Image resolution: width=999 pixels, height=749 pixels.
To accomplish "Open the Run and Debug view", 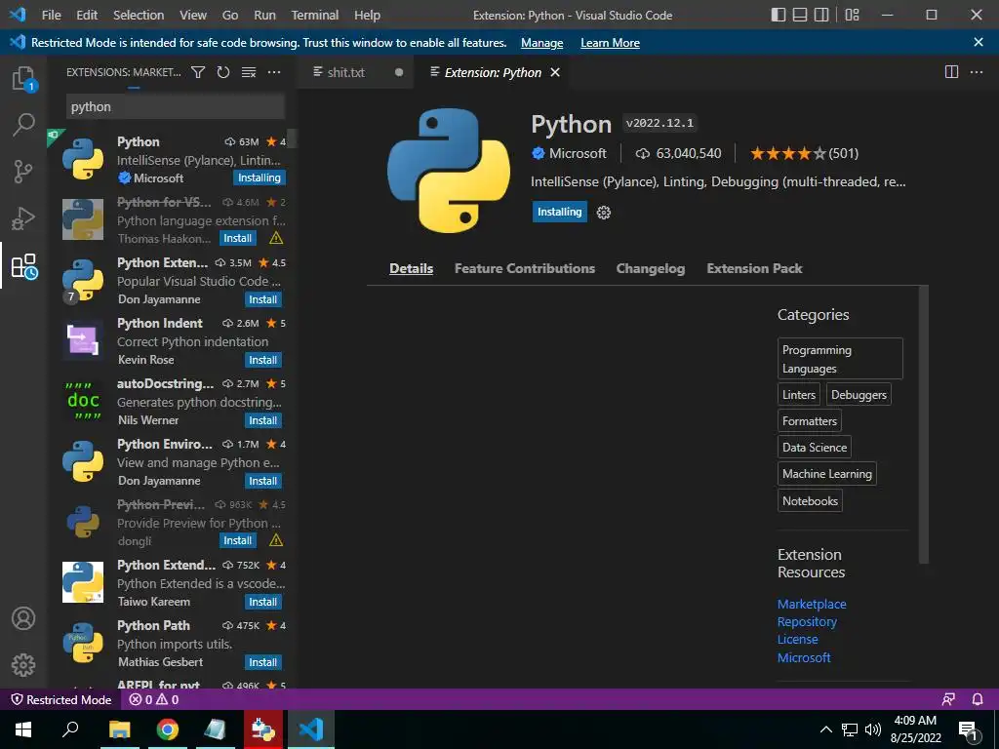I will pyautogui.click(x=23, y=218).
